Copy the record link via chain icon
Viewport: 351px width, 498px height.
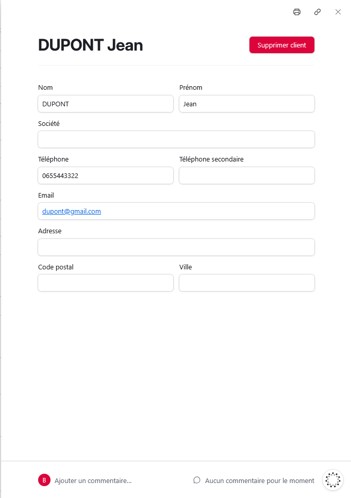coord(317,12)
